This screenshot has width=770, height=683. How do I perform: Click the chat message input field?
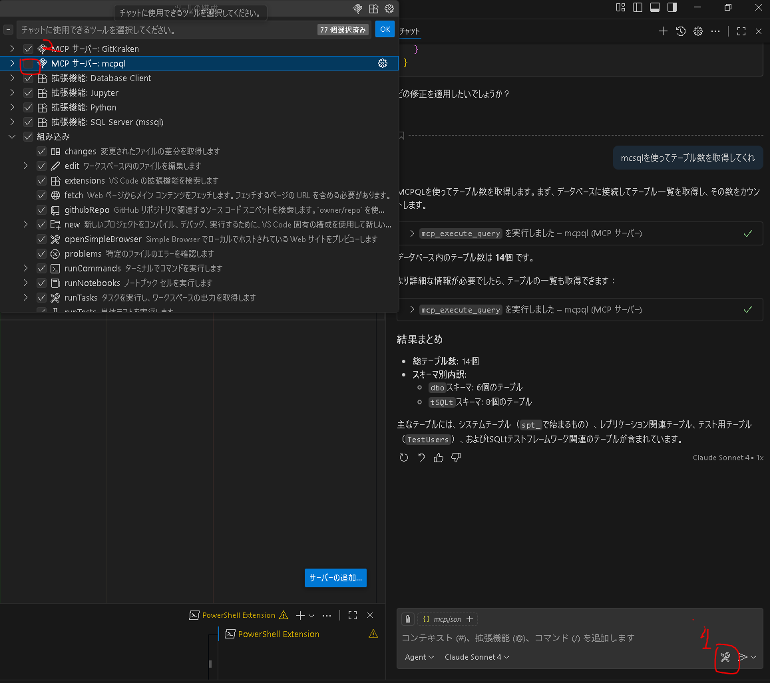pyautogui.click(x=580, y=638)
